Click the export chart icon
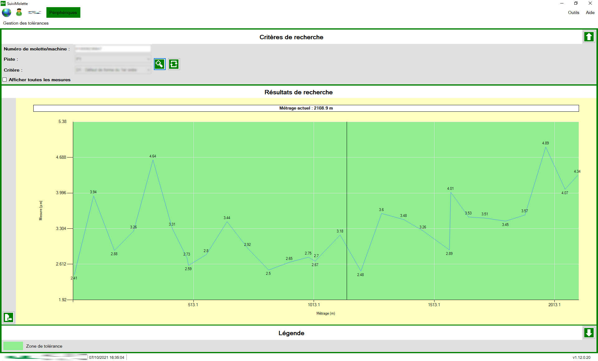 [x=9, y=317]
